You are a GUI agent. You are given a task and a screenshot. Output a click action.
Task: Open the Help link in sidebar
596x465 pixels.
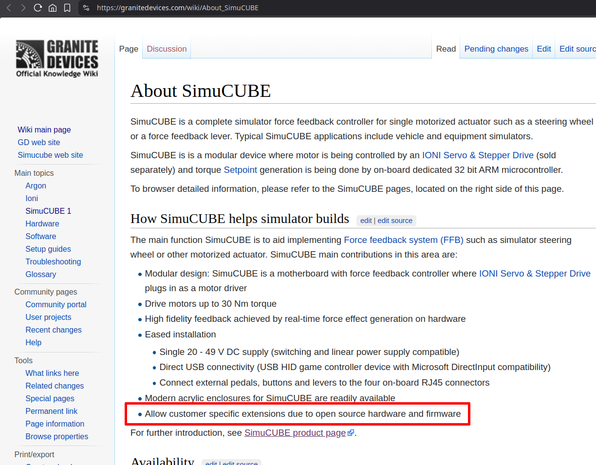[x=34, y=342]
